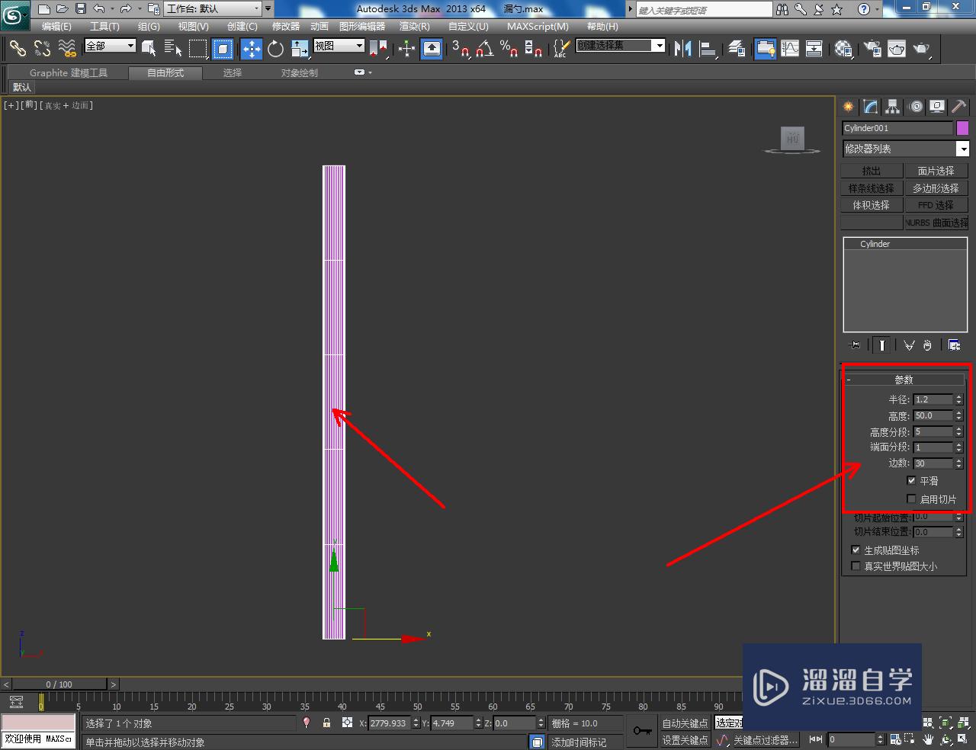Open the 创建选择集 named selection dropdown

tap(621, 46)
